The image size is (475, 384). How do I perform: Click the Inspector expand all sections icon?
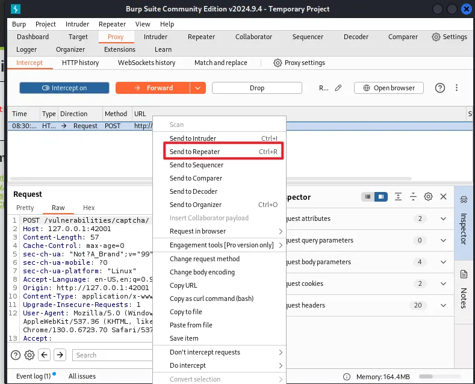tap(398, 197)
